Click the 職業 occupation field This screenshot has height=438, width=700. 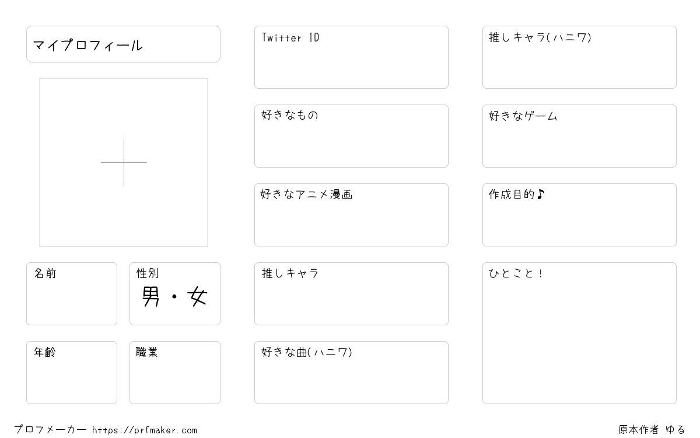175,373
